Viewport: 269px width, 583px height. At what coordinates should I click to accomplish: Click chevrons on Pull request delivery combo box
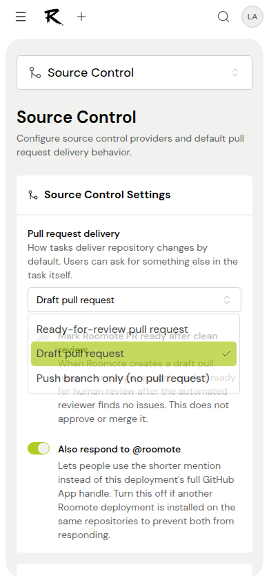tap(227, 300)
